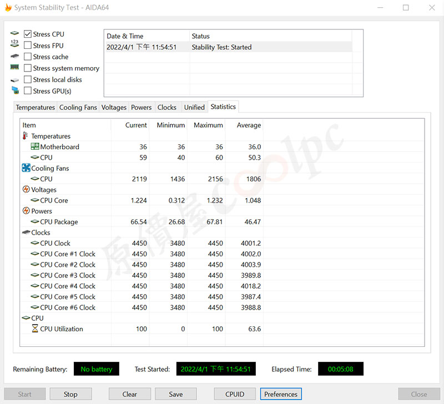Select the Statistics tab

pos(223,107)
